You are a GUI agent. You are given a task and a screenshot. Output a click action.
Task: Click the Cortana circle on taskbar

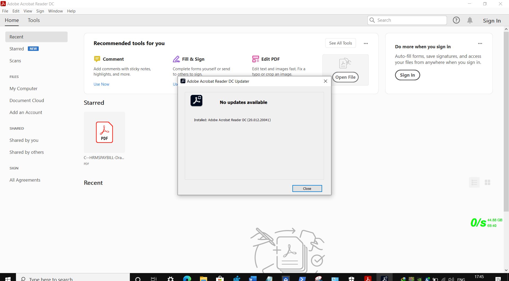coord(138,279)
